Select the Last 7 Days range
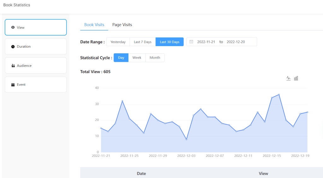This screenshot has height=178, width=323. coord(143,42)
